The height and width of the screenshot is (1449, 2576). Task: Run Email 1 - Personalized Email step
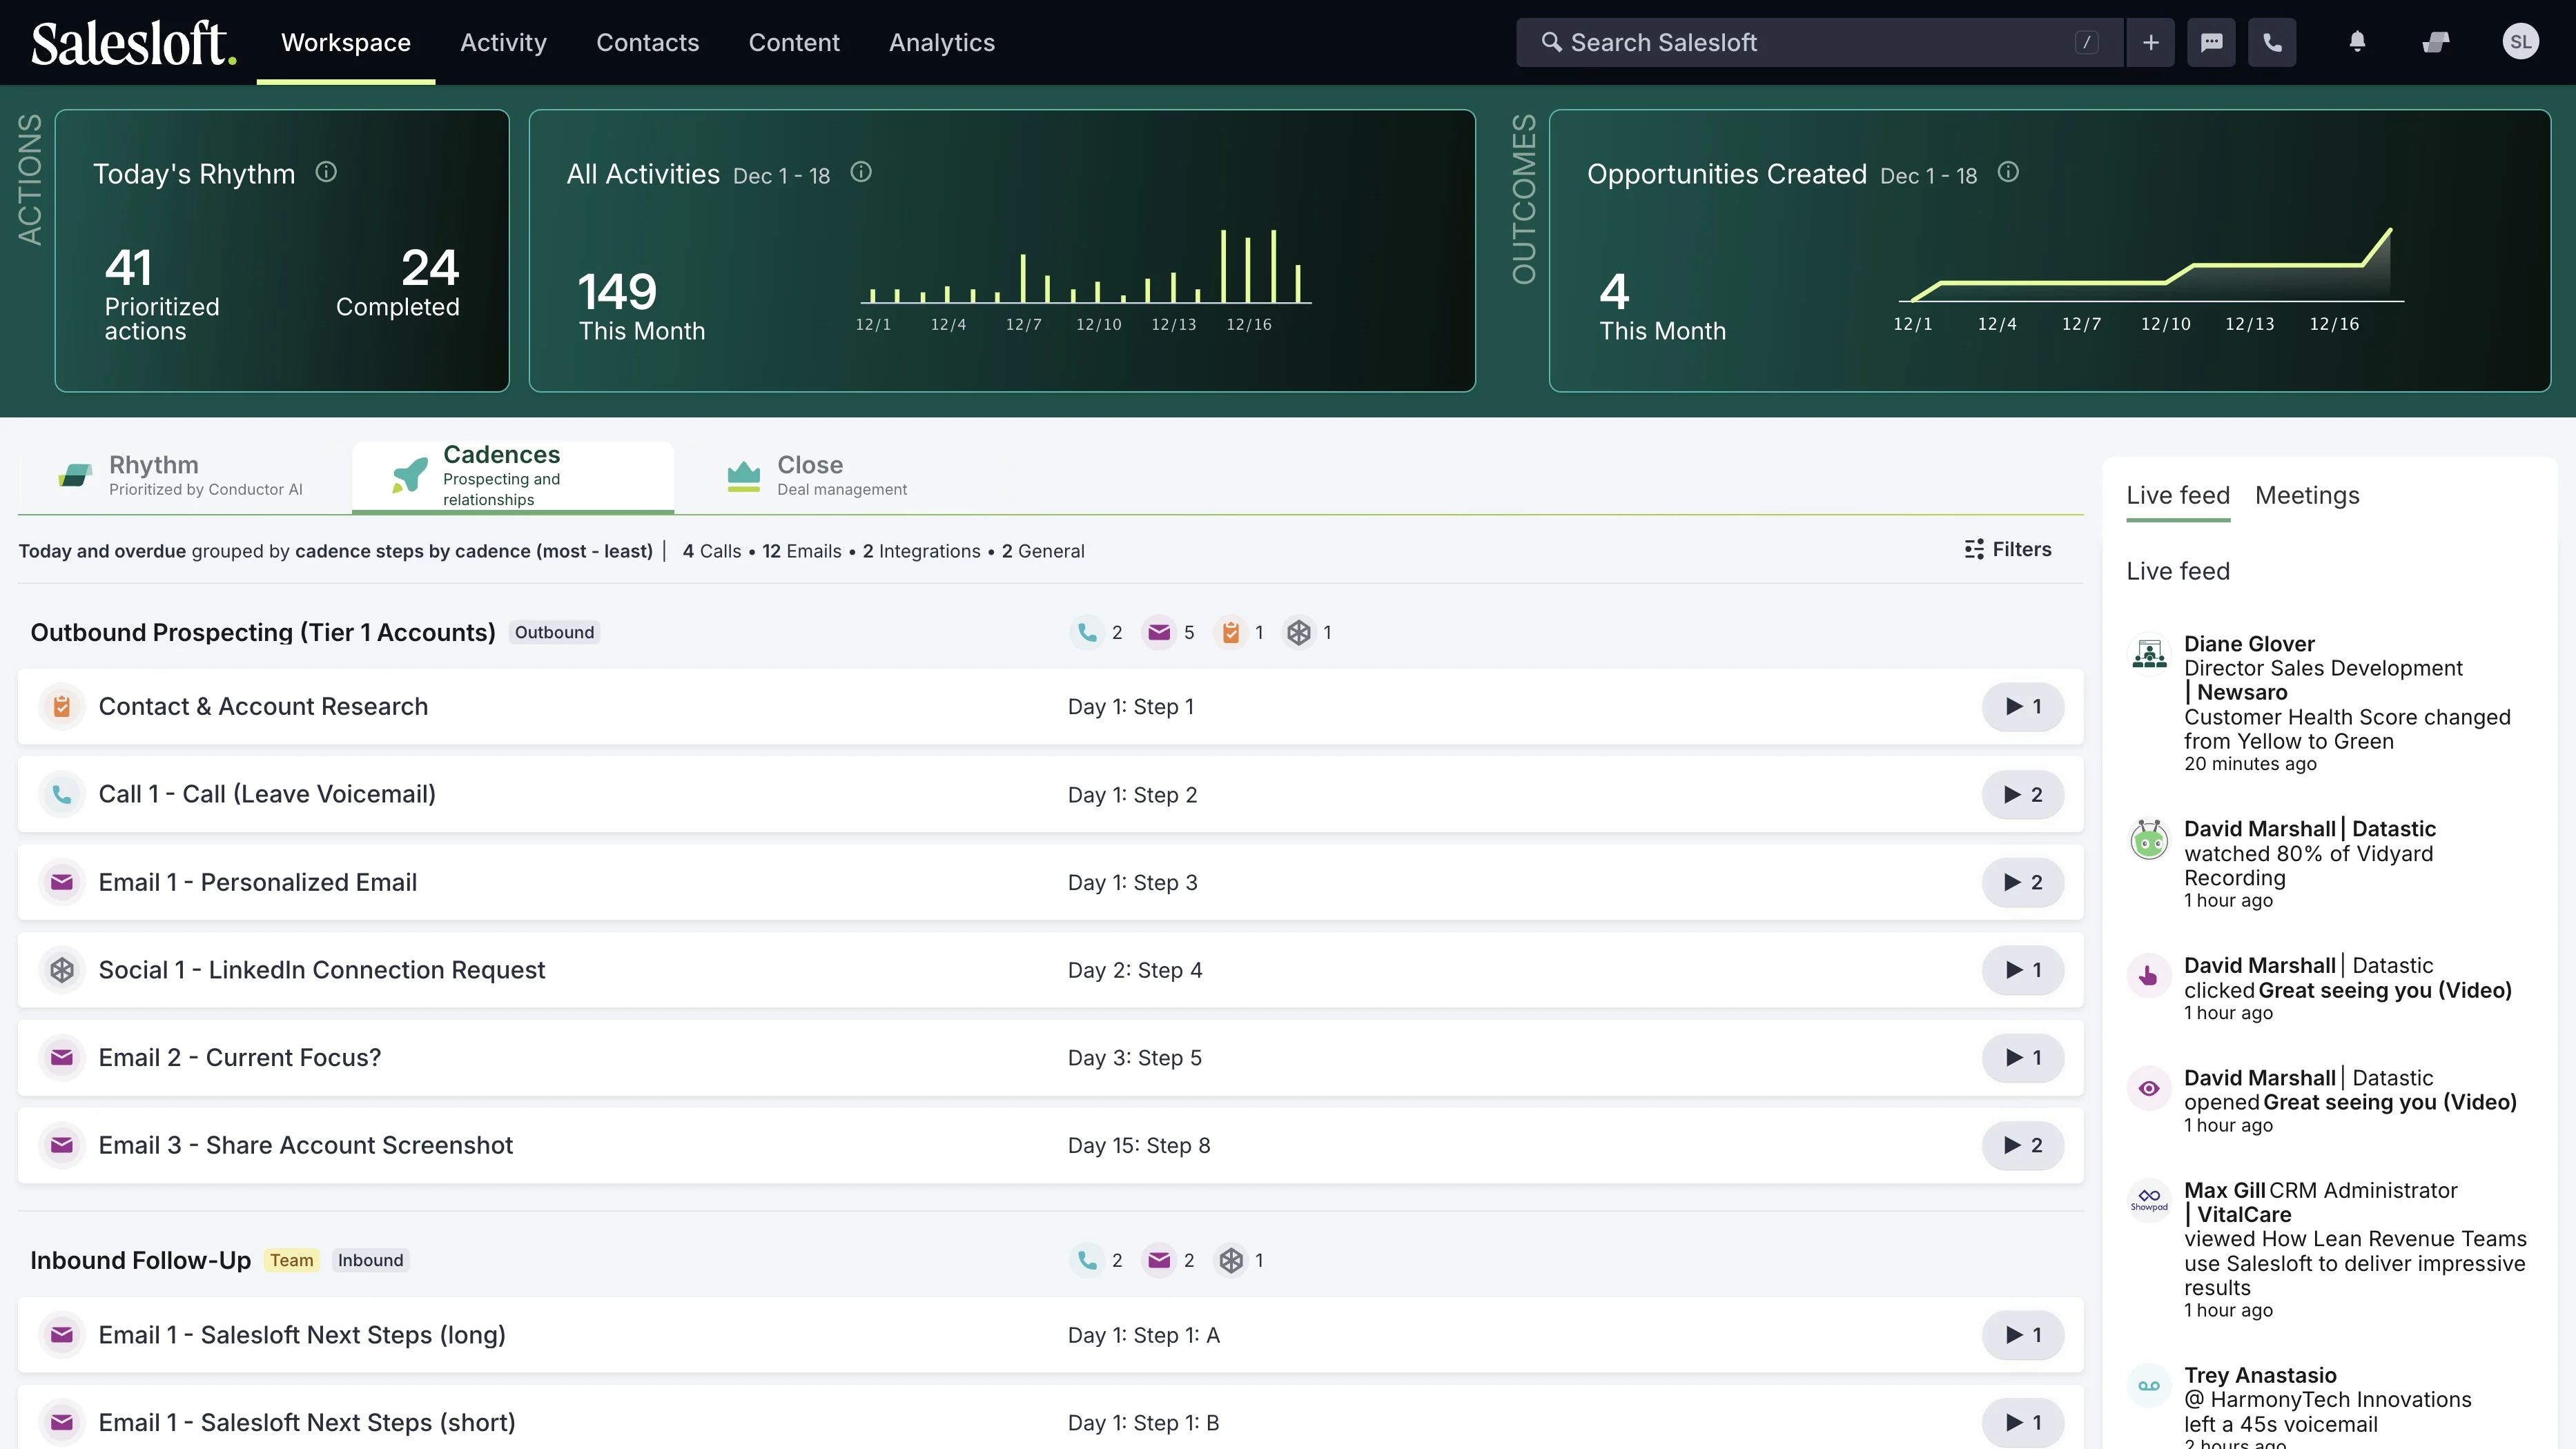[2023, 883]
